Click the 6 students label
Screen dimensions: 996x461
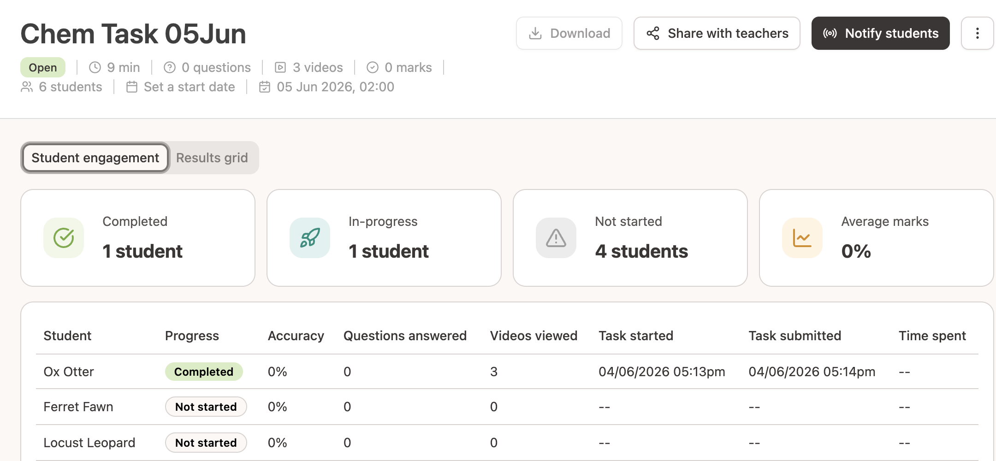click(x=71, y=87)
